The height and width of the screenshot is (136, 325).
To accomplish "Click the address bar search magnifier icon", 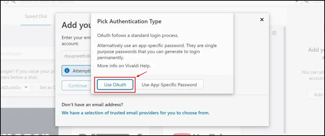I will pos(13,2).
